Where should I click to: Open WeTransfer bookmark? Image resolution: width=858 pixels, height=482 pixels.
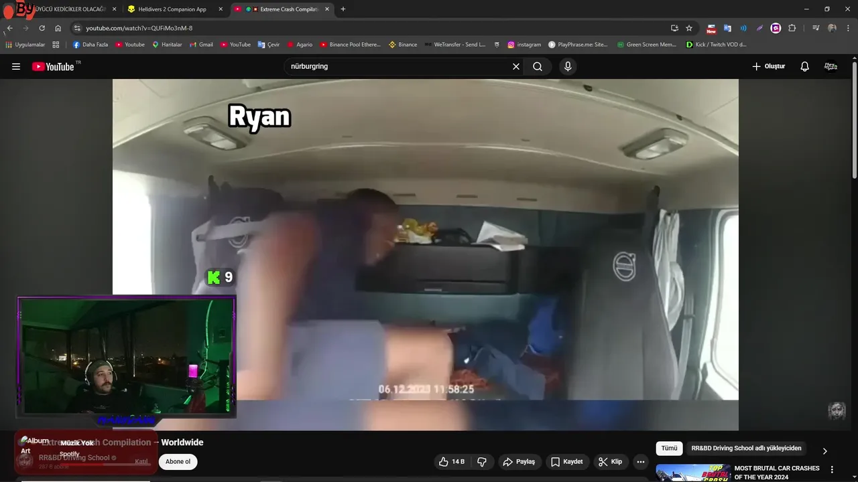tap(454, 45)
